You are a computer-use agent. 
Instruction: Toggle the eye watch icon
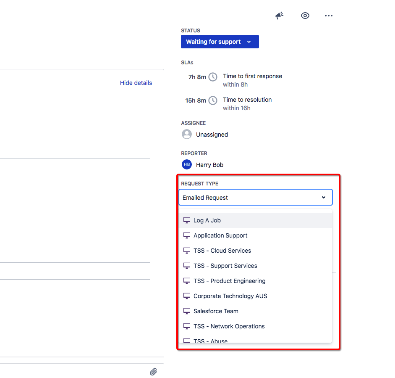click(305, 16)
